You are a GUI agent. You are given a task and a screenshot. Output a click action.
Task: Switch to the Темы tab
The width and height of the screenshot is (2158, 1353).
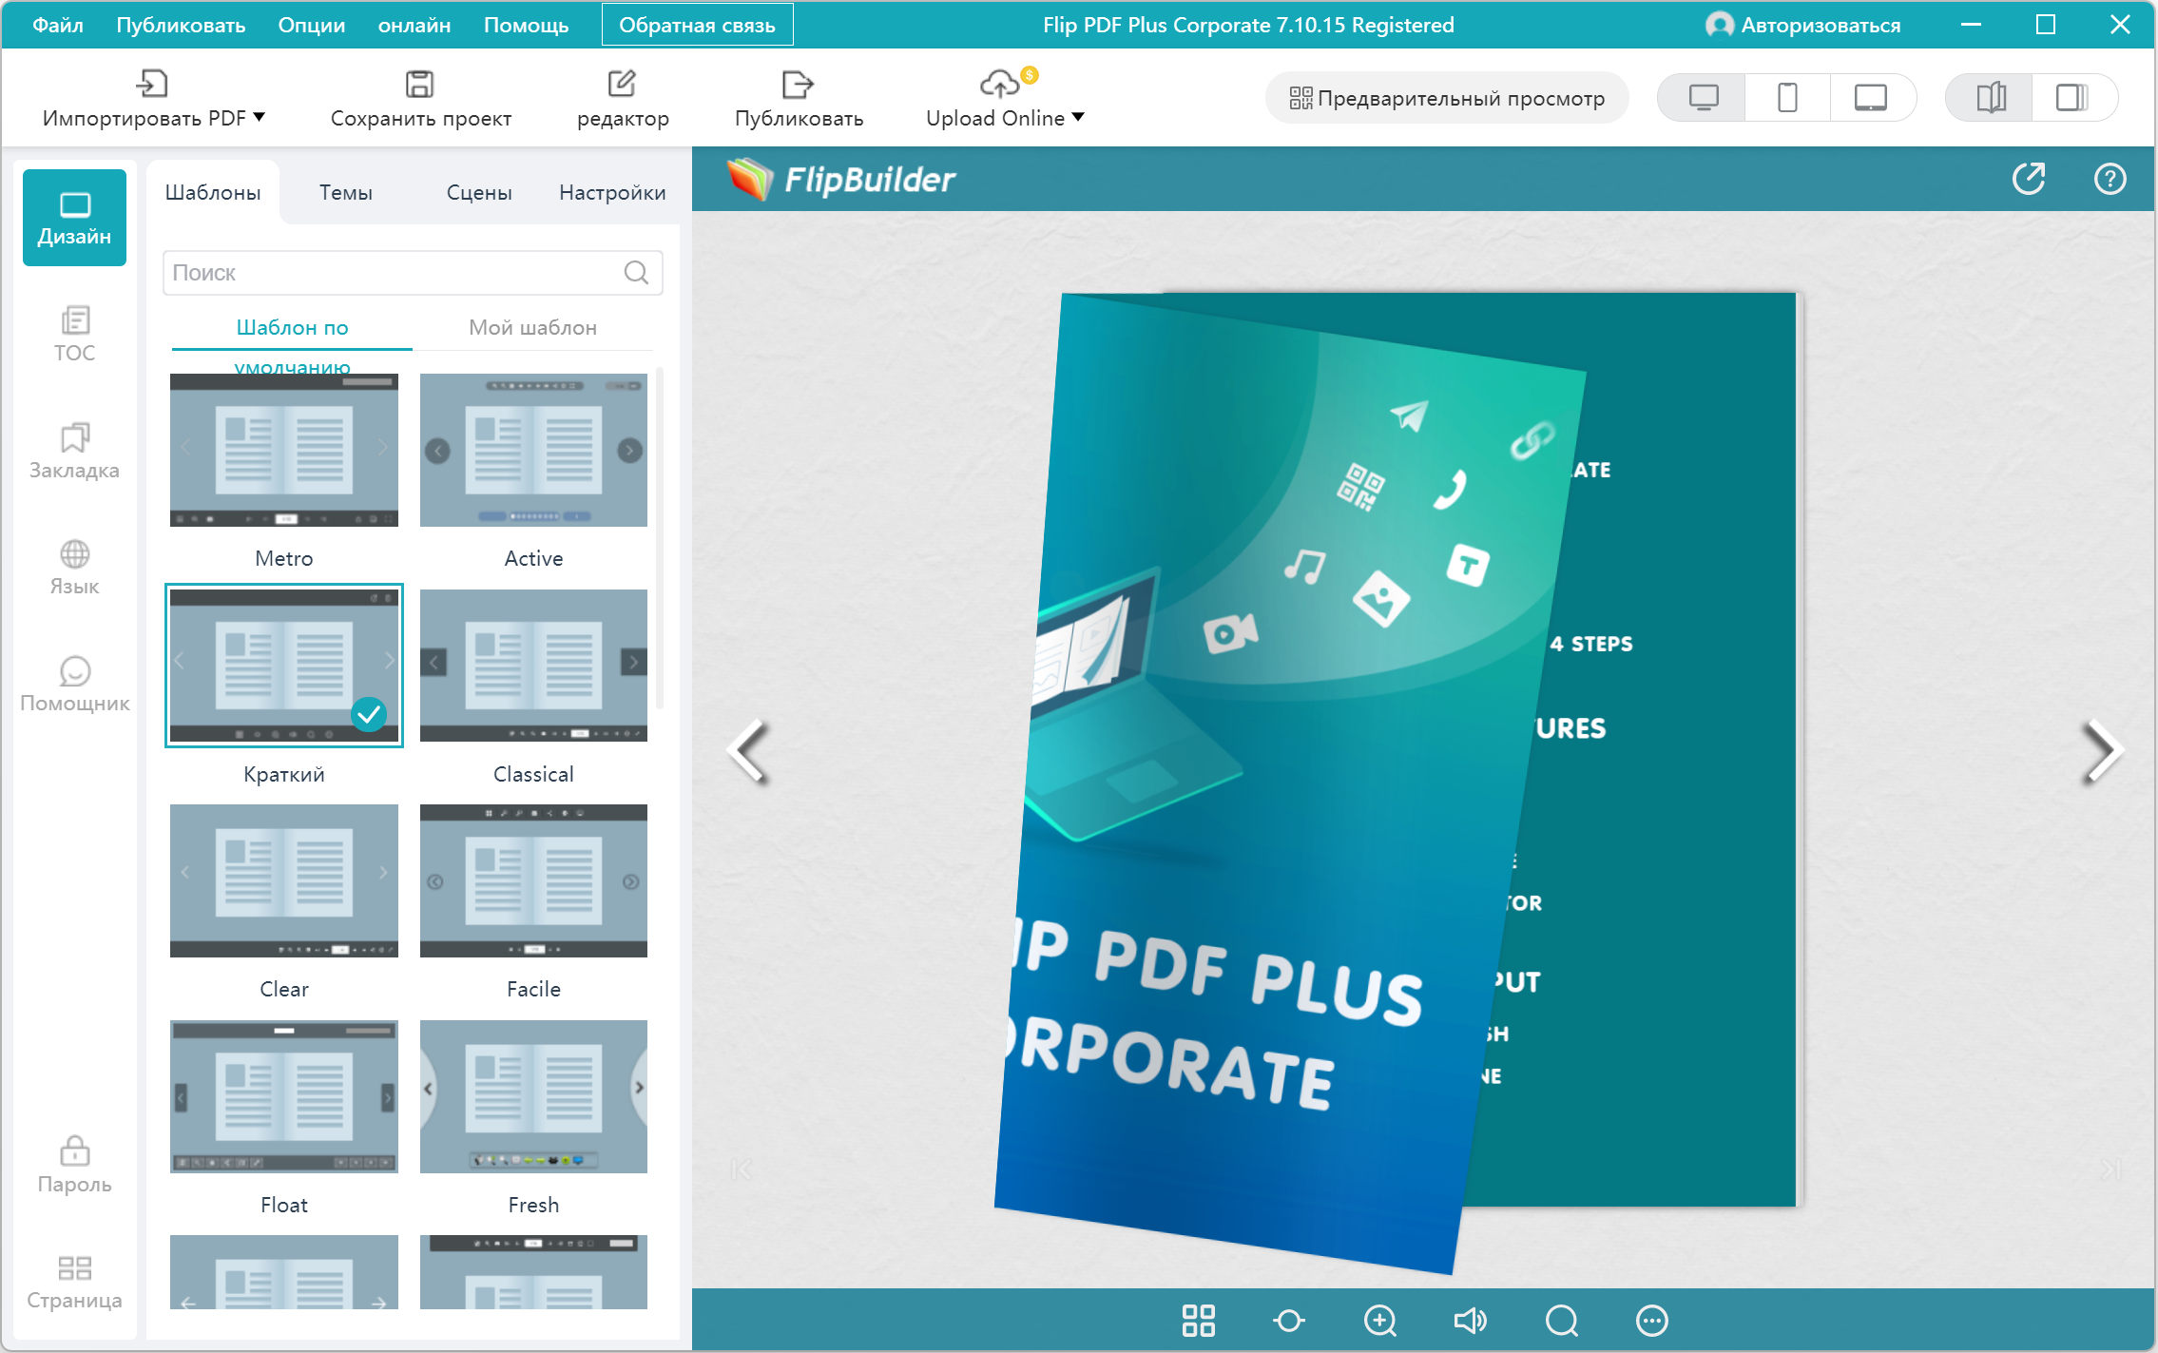[345, 192]
